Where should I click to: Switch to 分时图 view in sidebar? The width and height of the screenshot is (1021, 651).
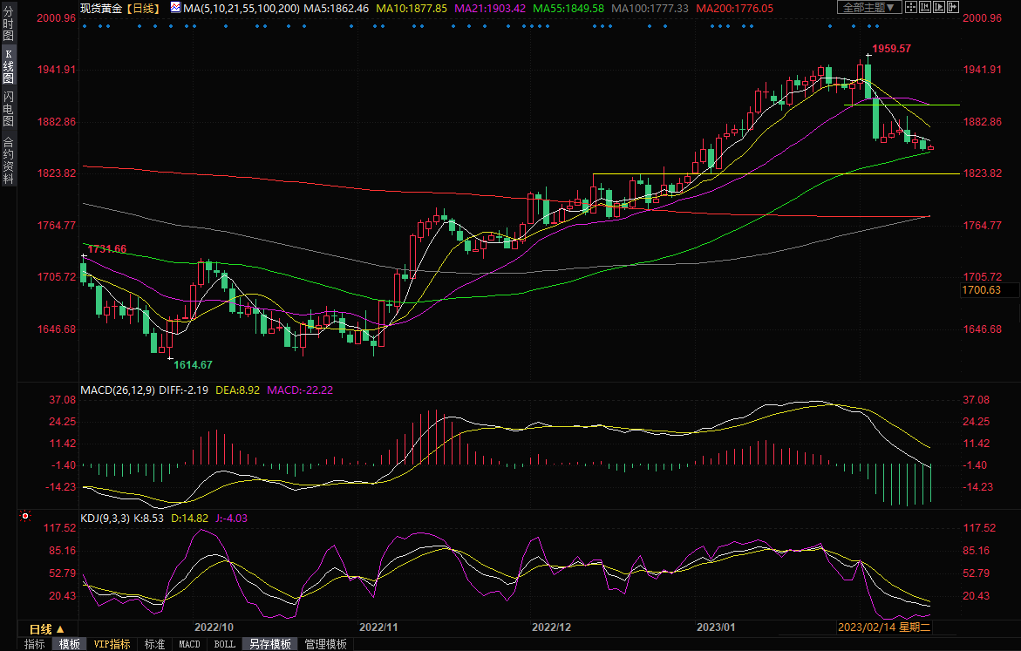coord(8,24)
